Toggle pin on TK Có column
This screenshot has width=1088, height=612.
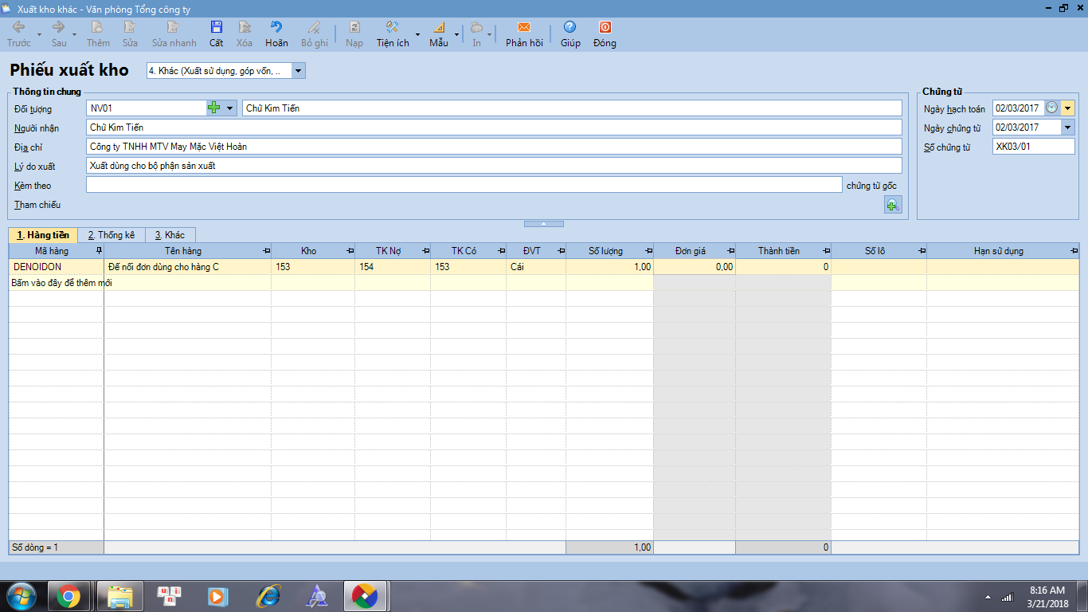tap(501, 251)
